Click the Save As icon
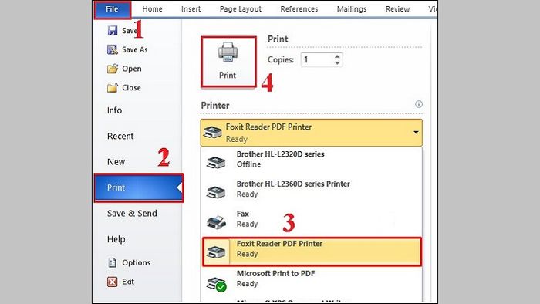 pos(113,49)
